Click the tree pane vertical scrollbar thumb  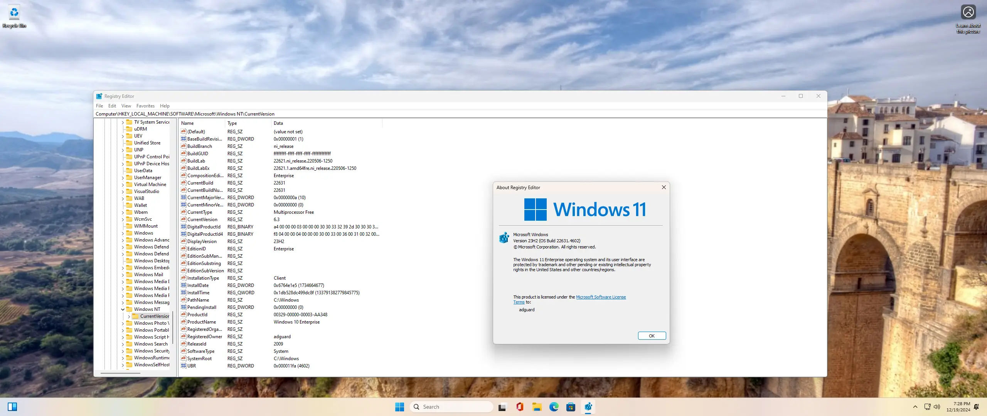173,327
